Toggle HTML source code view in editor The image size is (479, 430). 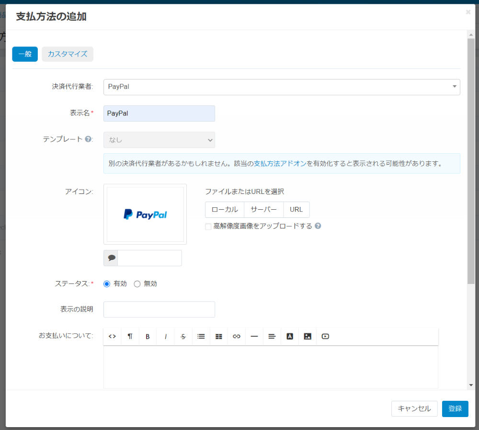tap(112, 336)
